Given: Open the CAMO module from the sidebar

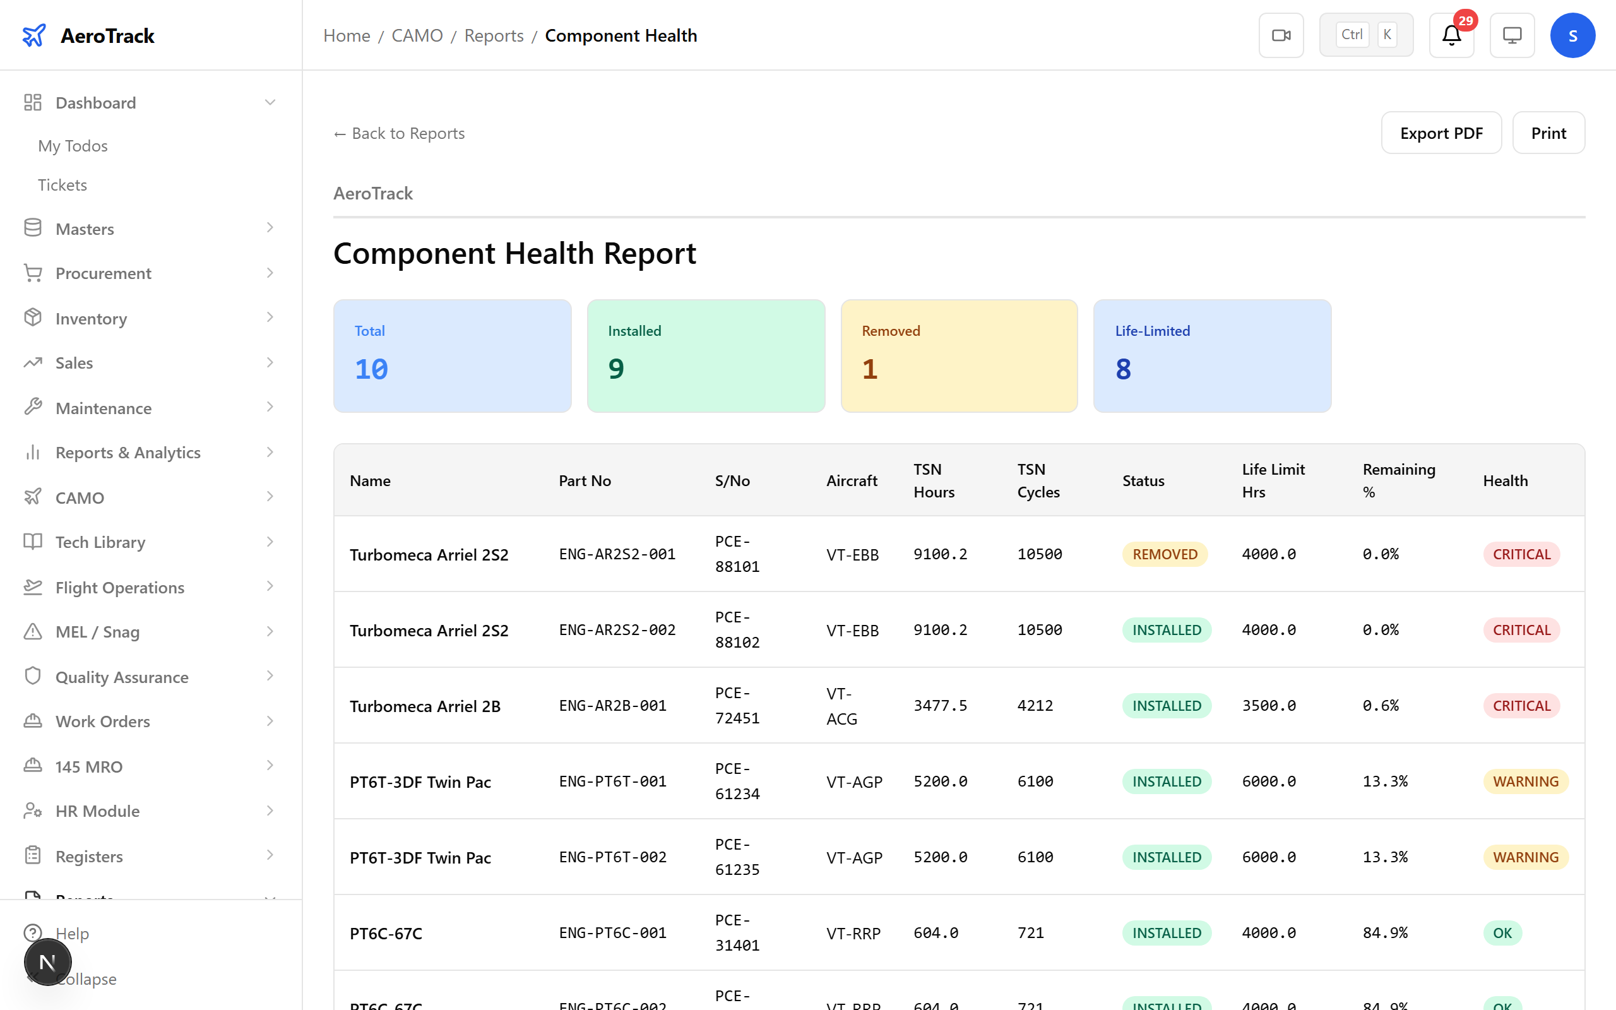Looking at the screenshot, I should tap(80, 497).
